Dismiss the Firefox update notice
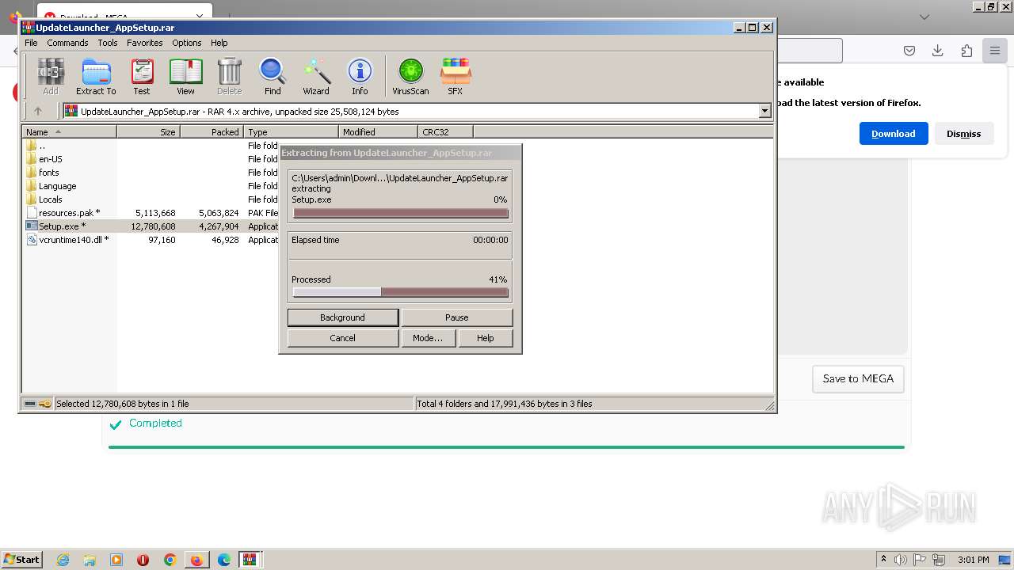1014x570 pixels. (963, 134)
